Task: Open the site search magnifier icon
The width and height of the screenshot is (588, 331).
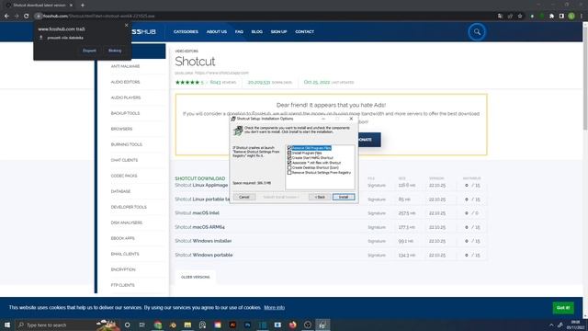Action: [477, 32]
